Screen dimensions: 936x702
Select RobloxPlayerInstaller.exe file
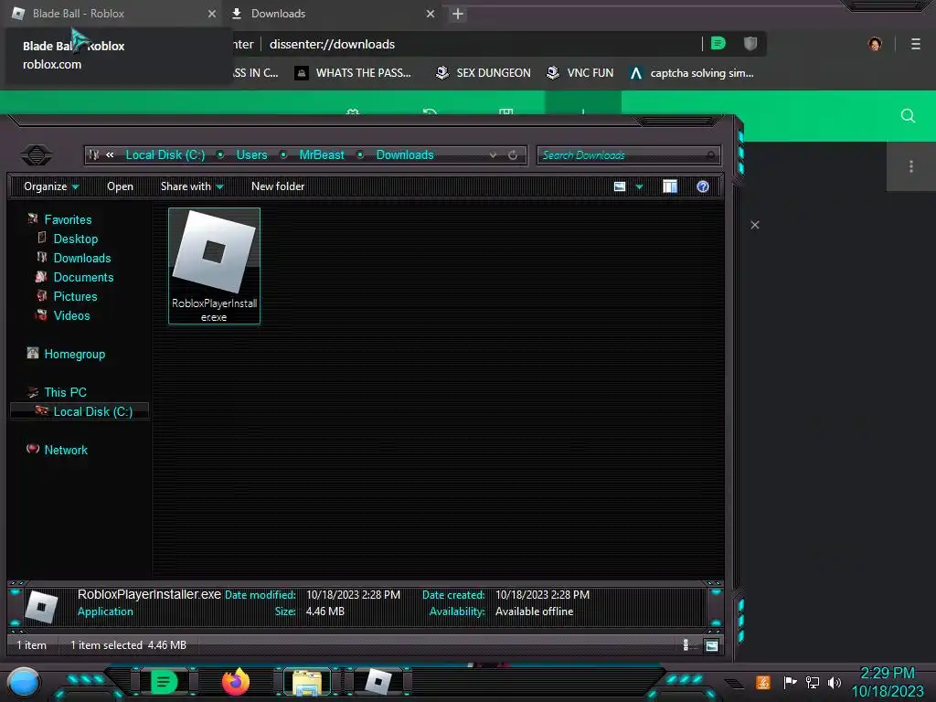(214, 266)
